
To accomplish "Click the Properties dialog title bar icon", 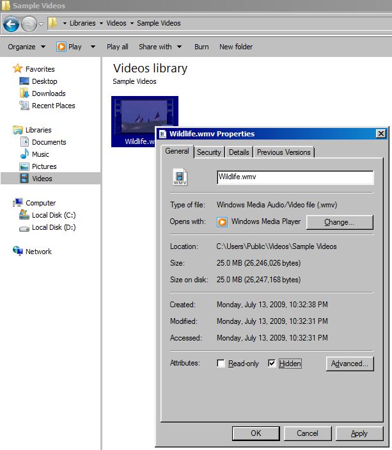I will [162, 134].
